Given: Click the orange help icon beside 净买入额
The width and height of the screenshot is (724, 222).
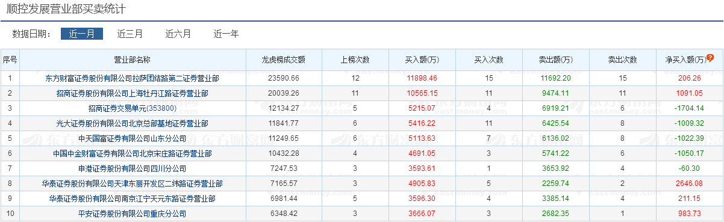Looking at the screenshot, I should point(711,58).
